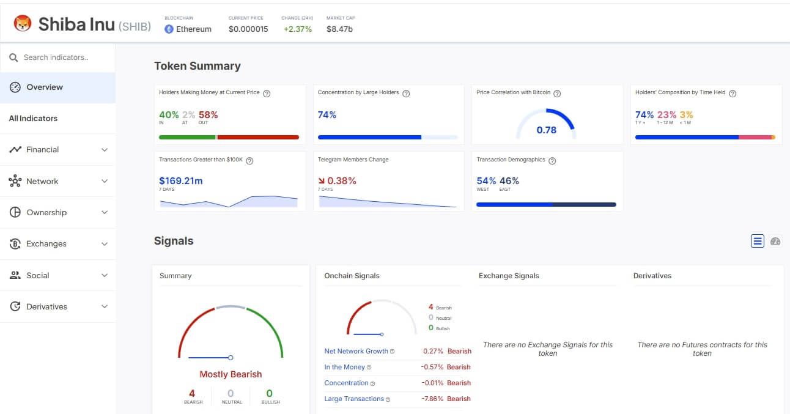Viewport: 790px width, 414px height.
Task: Open the Large Transactions signal link
Action: tap(354, 399)
